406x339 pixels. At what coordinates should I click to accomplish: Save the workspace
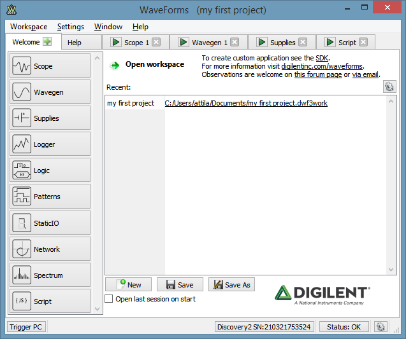[x=180, y=284]
